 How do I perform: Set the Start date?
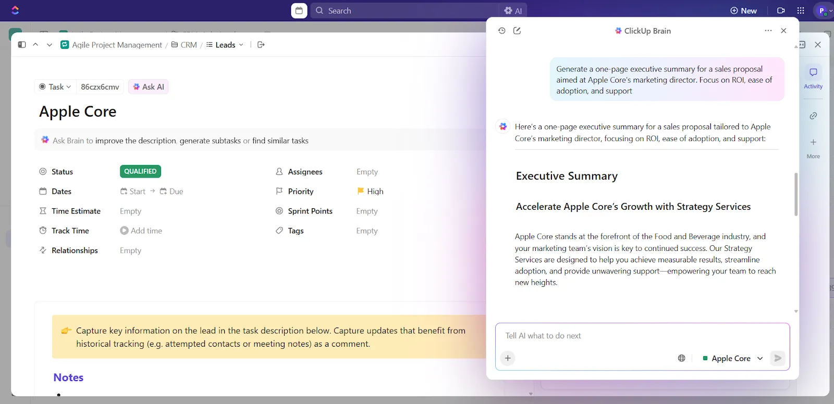point(133,192)
